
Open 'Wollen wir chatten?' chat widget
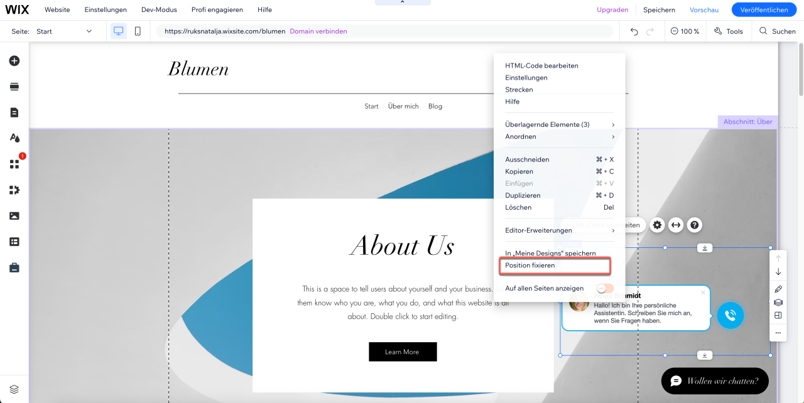tap(715, 381)
